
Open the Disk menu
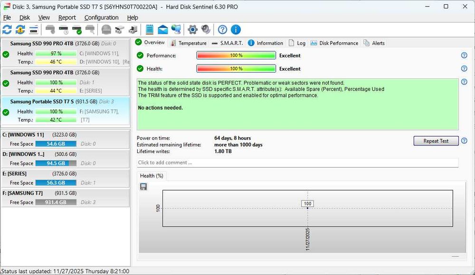click(x=25, y=18)
